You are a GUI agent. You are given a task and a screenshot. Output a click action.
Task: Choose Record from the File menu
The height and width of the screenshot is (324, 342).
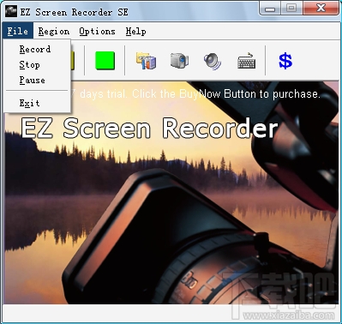click(x=37, y=49)
